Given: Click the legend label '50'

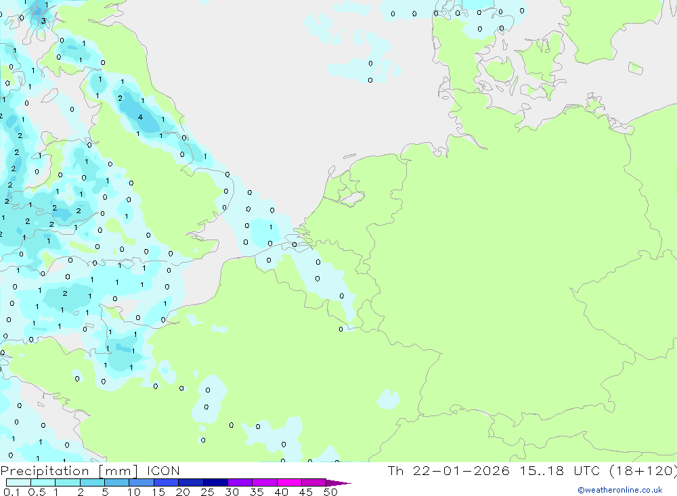Looking at the screenshot, I should [x=330, y=492].
